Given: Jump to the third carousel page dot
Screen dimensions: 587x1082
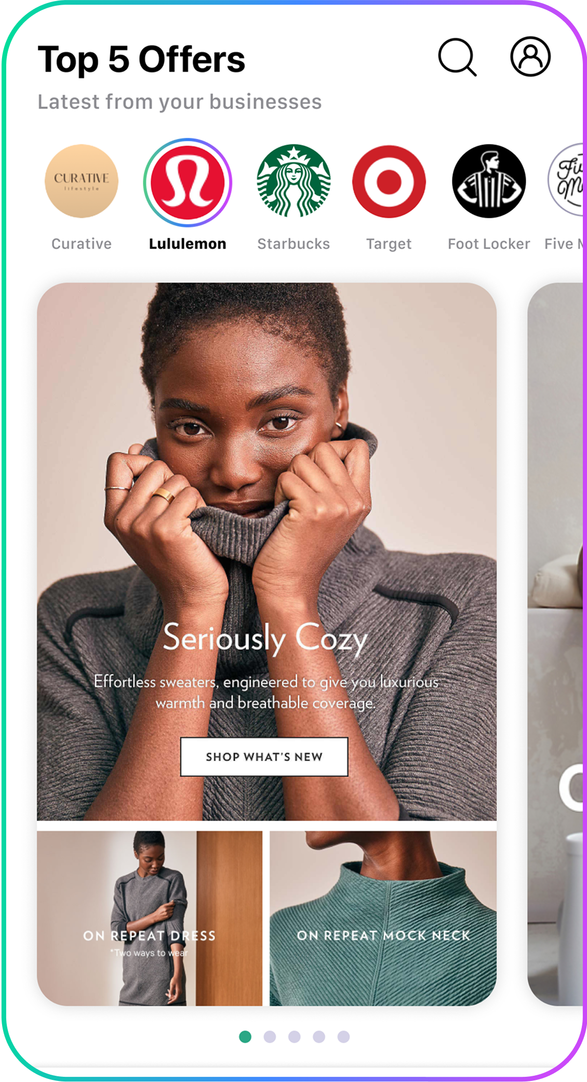Looking at the screenshot, I should 295,1037.
